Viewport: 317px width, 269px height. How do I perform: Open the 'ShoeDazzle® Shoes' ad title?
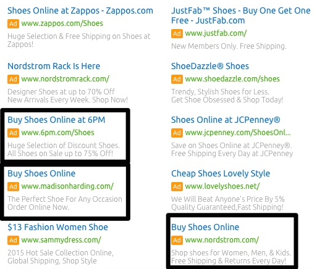(210, 66)
